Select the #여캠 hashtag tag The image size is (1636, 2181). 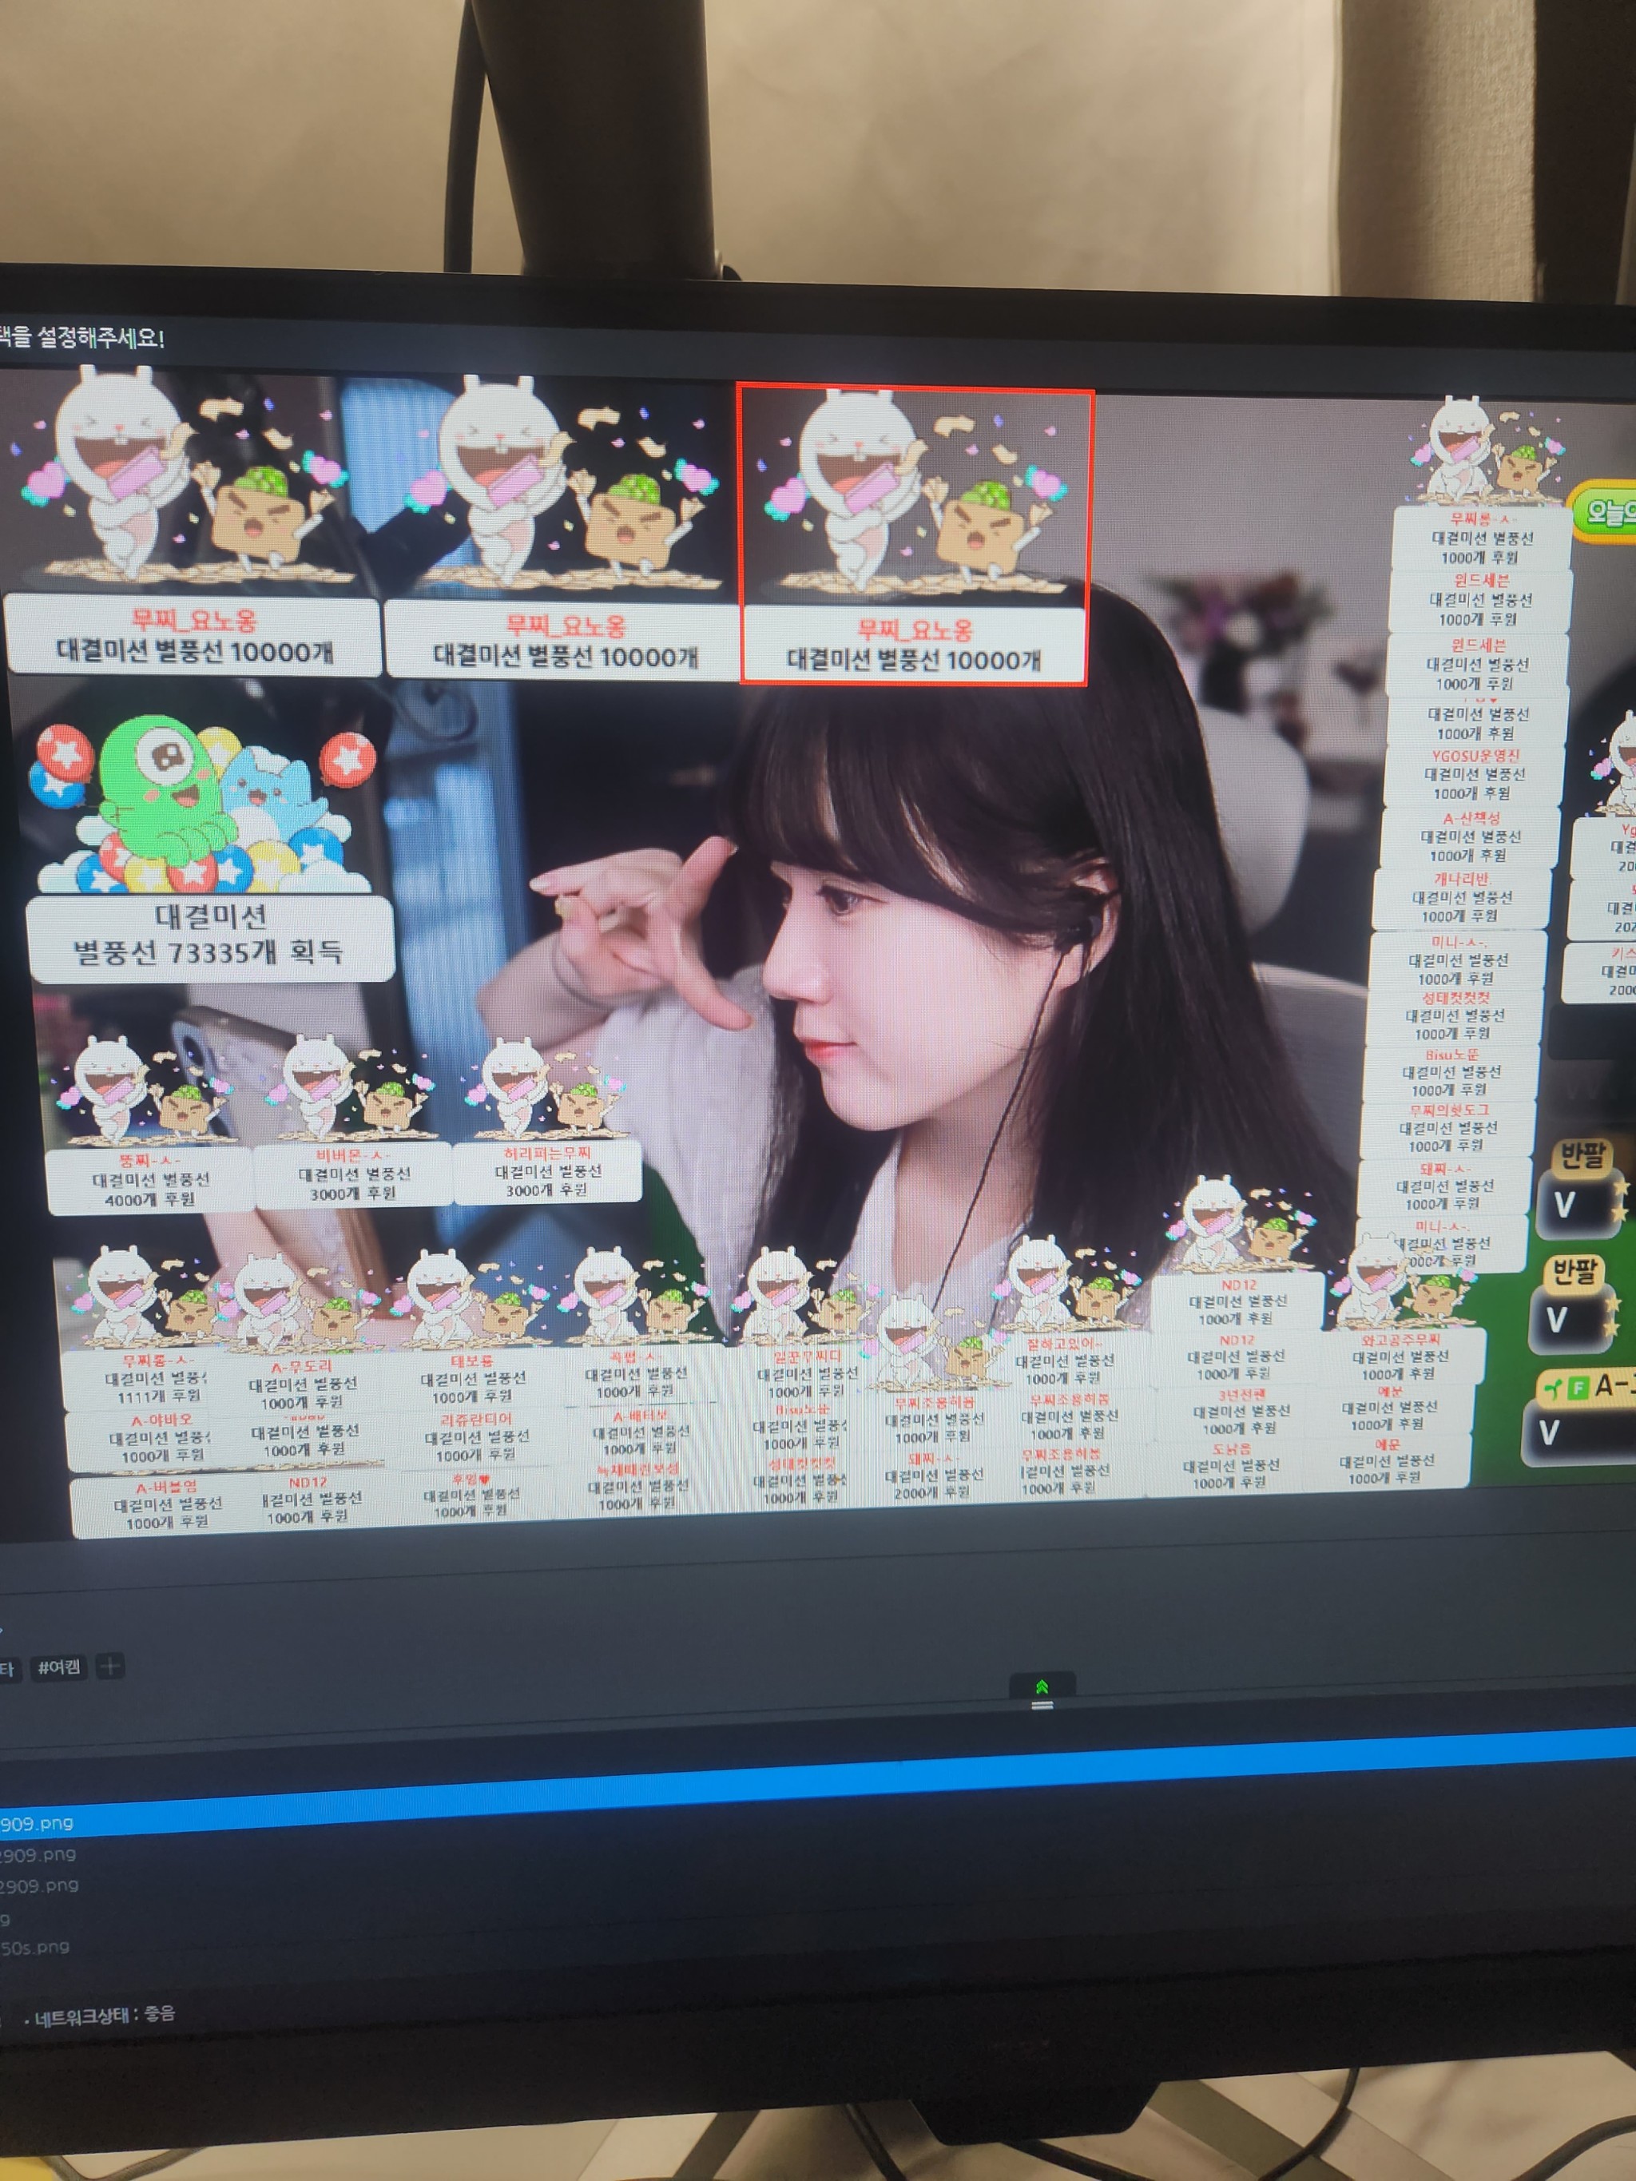pyautogui.click(x=59, y=1667)
